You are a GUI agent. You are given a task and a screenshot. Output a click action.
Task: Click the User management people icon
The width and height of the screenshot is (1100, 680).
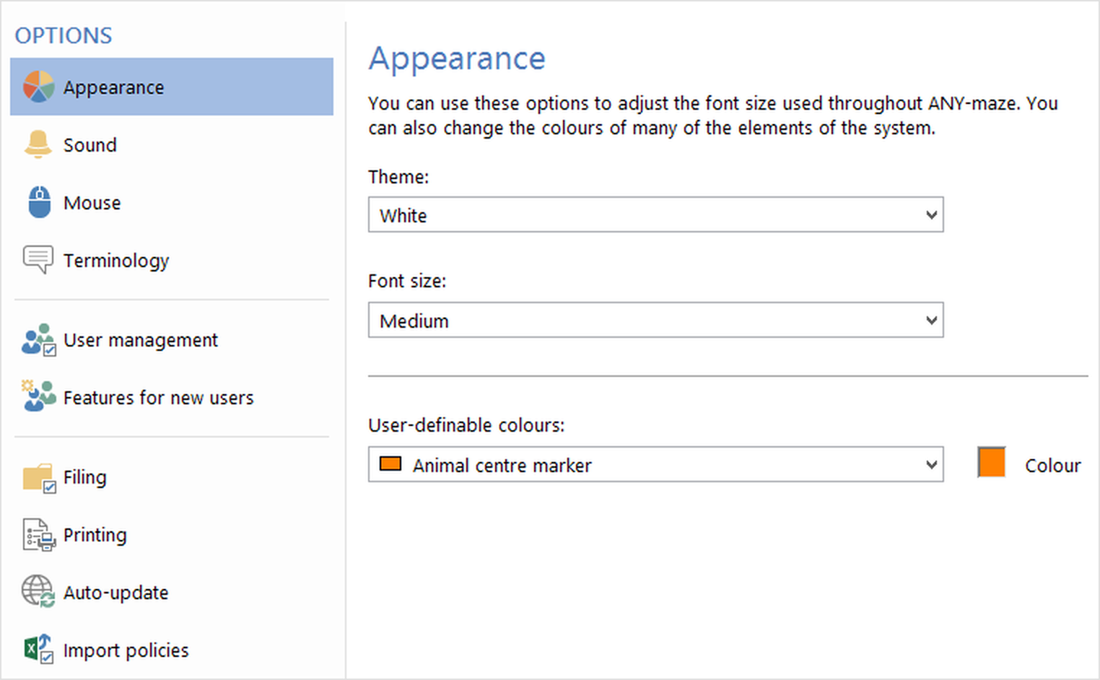tap(39, 339)
